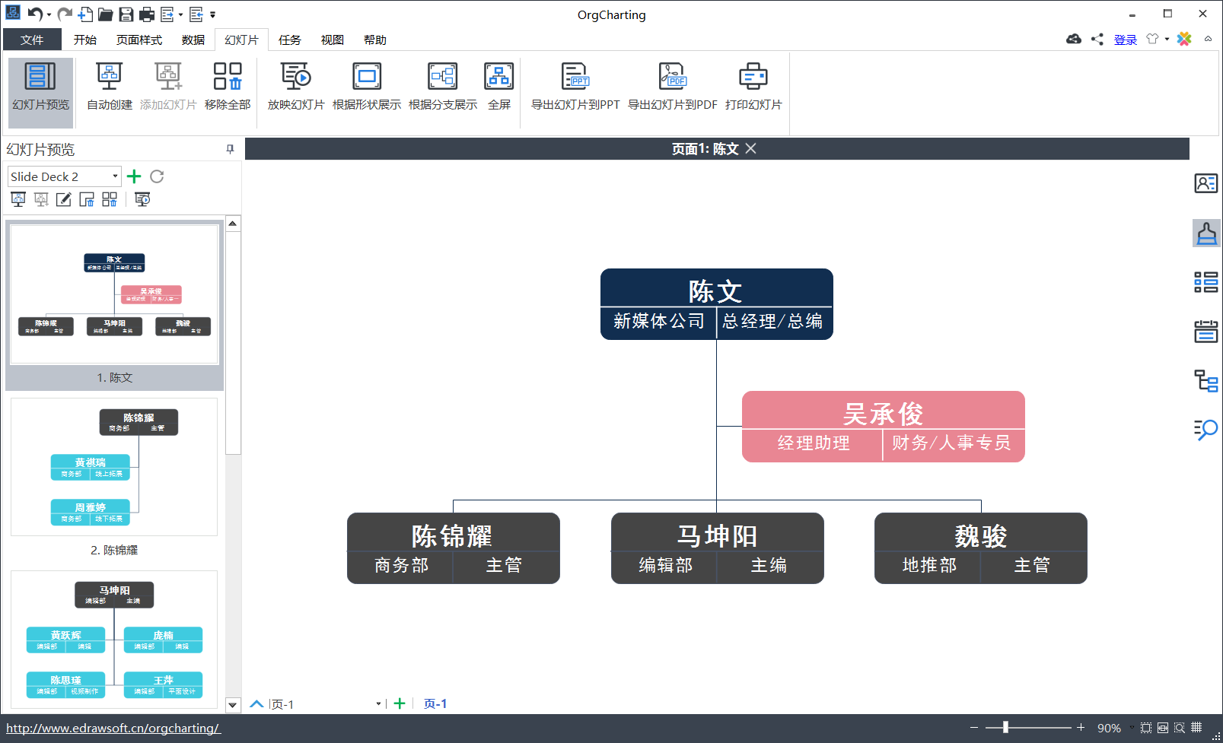Viewport: 1223px width, 743px height.
Task: Open the 文件 menu
Action: tap(32, 40)
